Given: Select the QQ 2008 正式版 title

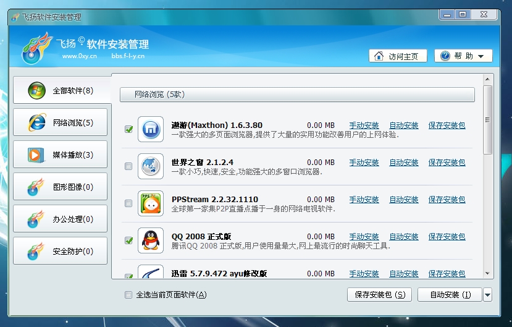Looking at the screenshot, I should (x=201, y=237).
